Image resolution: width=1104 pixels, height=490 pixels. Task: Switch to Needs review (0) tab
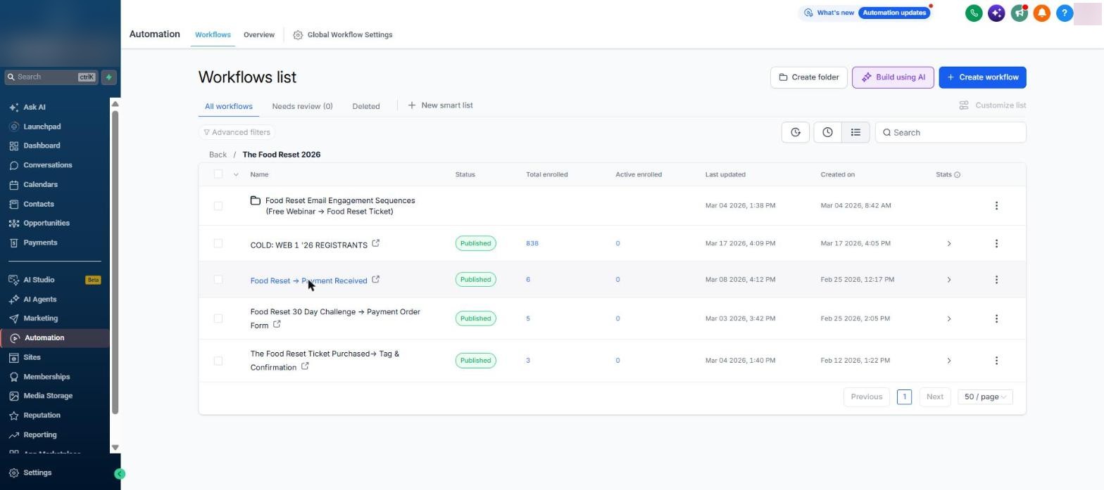tap(302, 106)
